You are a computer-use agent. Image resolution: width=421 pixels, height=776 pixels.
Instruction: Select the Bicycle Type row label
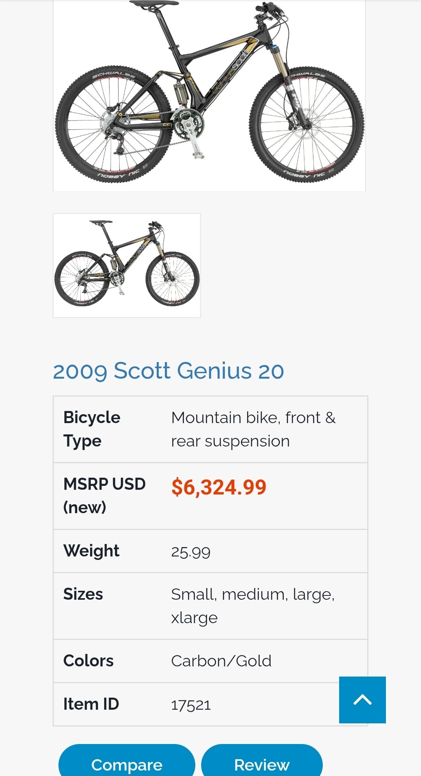pyautogui.click(x=92, y=429)
